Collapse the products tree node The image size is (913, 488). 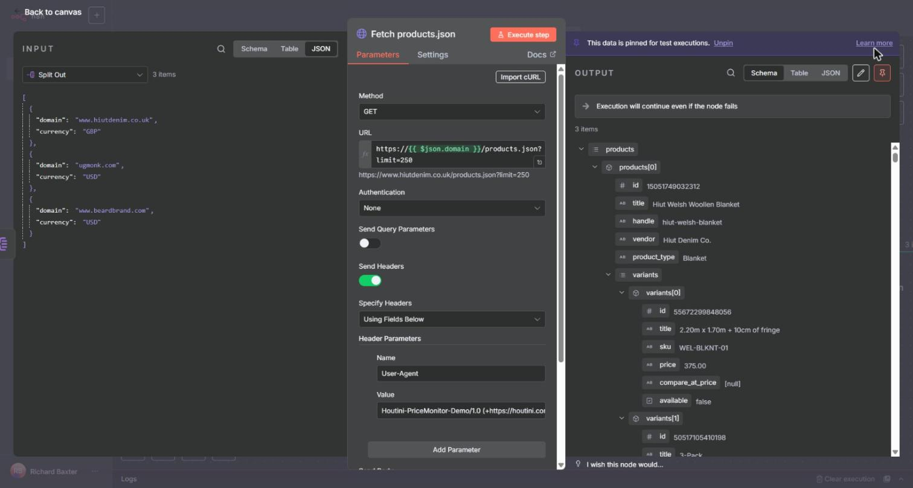point(581,149)
